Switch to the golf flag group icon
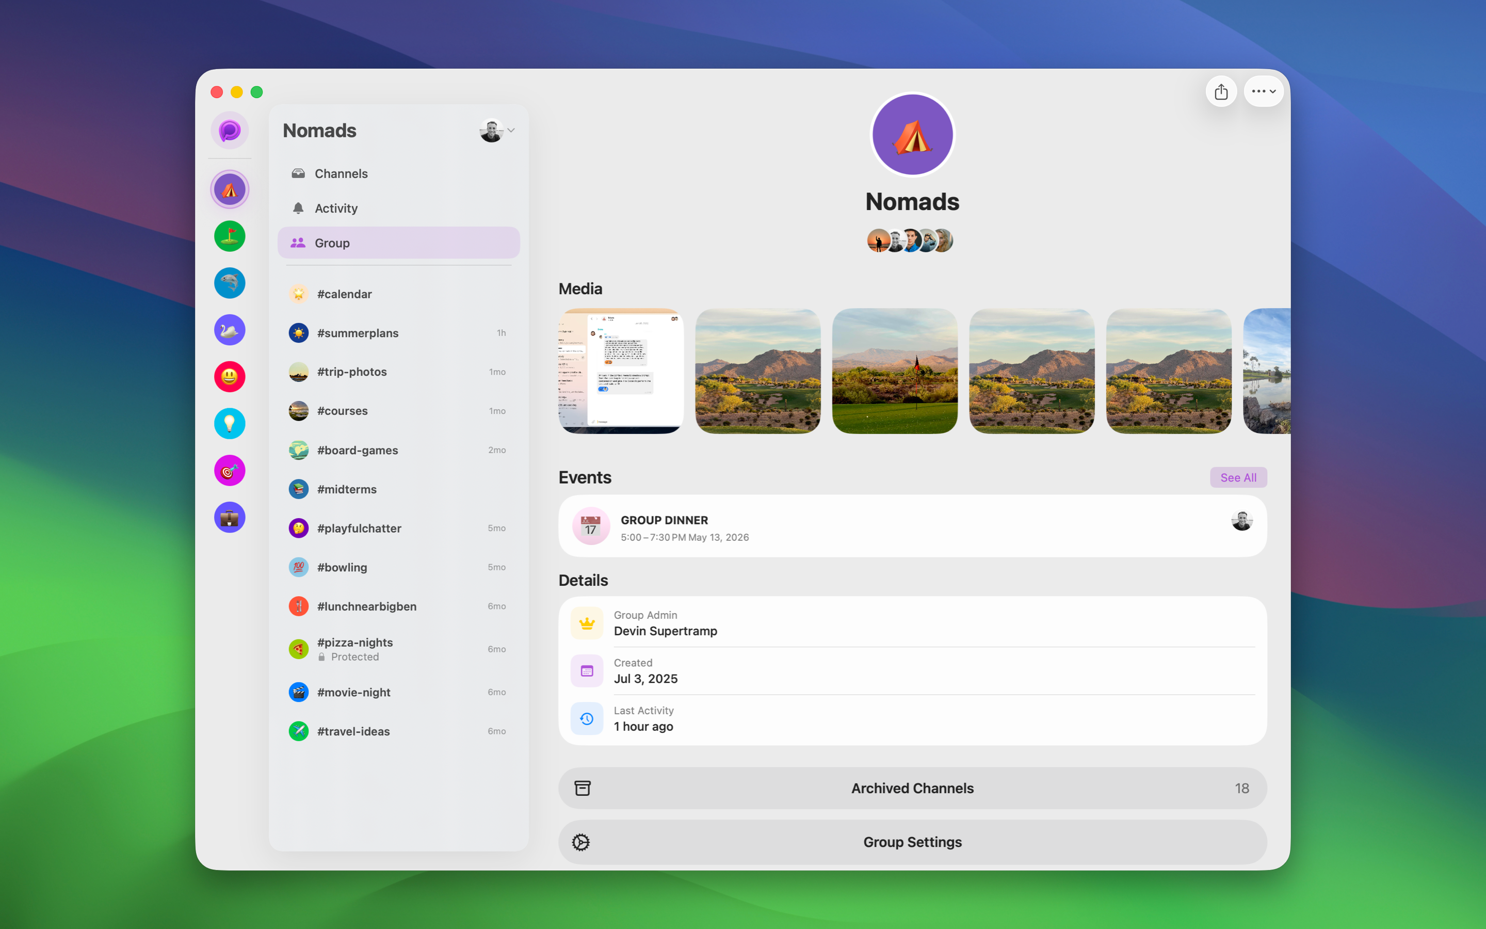 pos(230,236)
